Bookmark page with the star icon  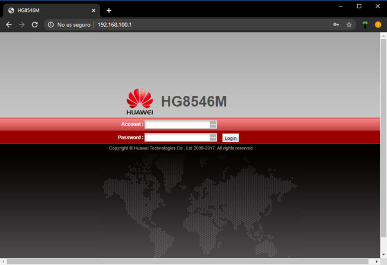(349, 24)
